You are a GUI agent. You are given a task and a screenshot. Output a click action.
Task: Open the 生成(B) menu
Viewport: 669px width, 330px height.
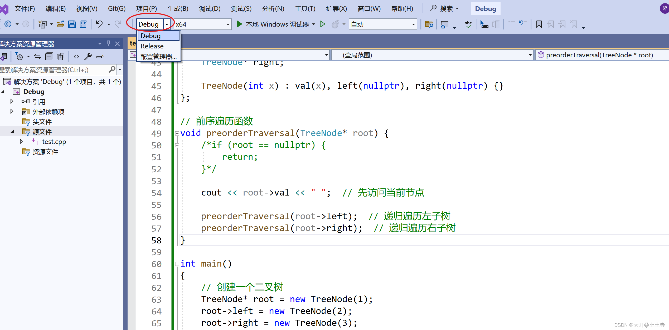[178, 8]
